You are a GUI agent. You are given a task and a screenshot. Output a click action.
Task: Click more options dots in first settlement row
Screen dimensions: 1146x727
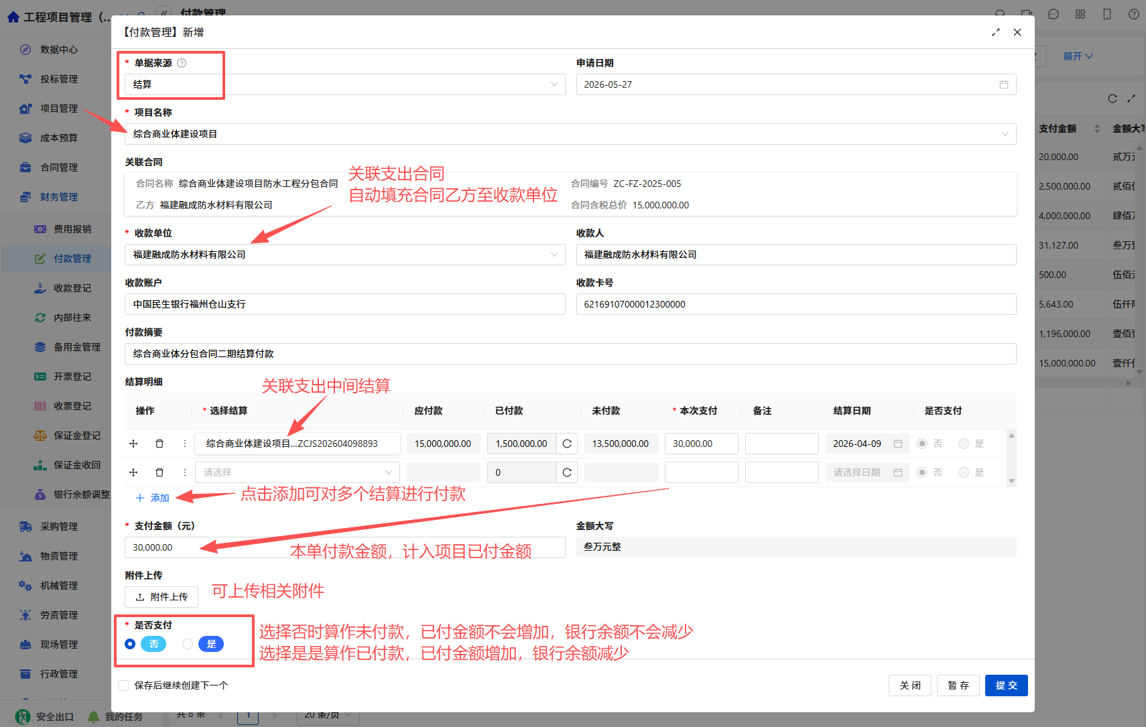185,444
